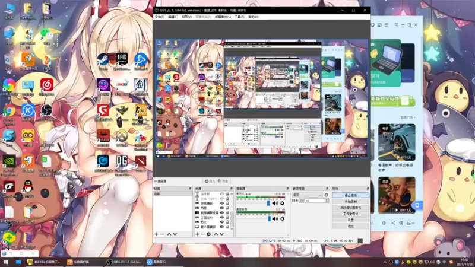Click the 麦克风/Aux volume slider handle
This screenshot has width=475, height=267.
pyautogui.click(x=268, y=203)
